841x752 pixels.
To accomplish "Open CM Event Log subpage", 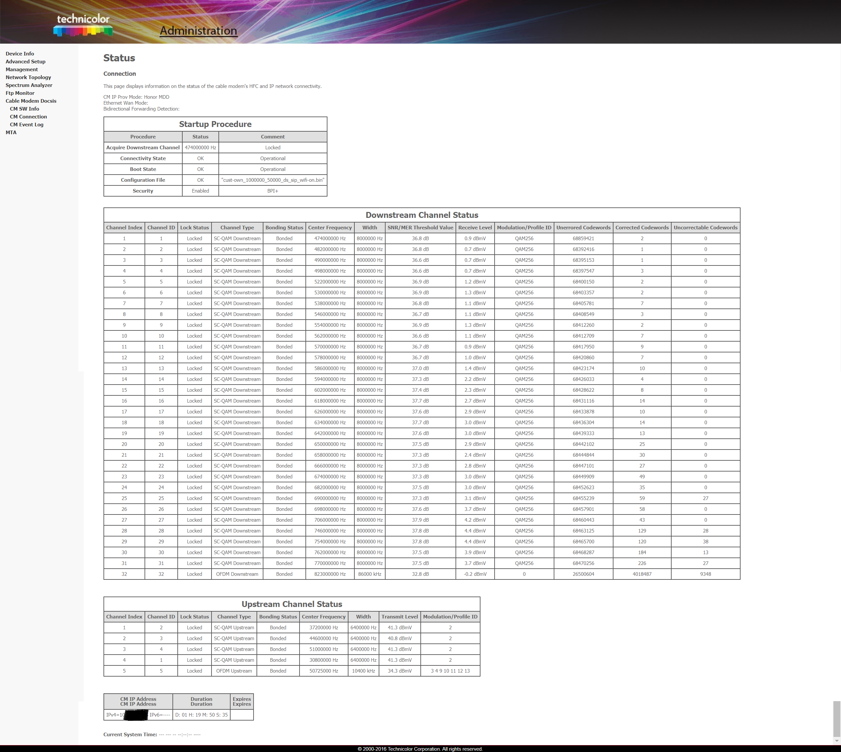I will (x=27, y=124).
